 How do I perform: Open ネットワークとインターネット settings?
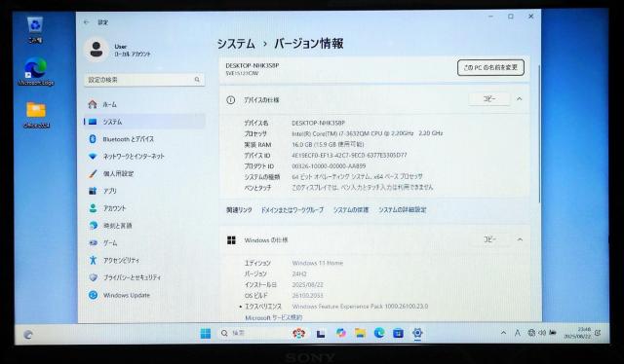tap(144, 156)
